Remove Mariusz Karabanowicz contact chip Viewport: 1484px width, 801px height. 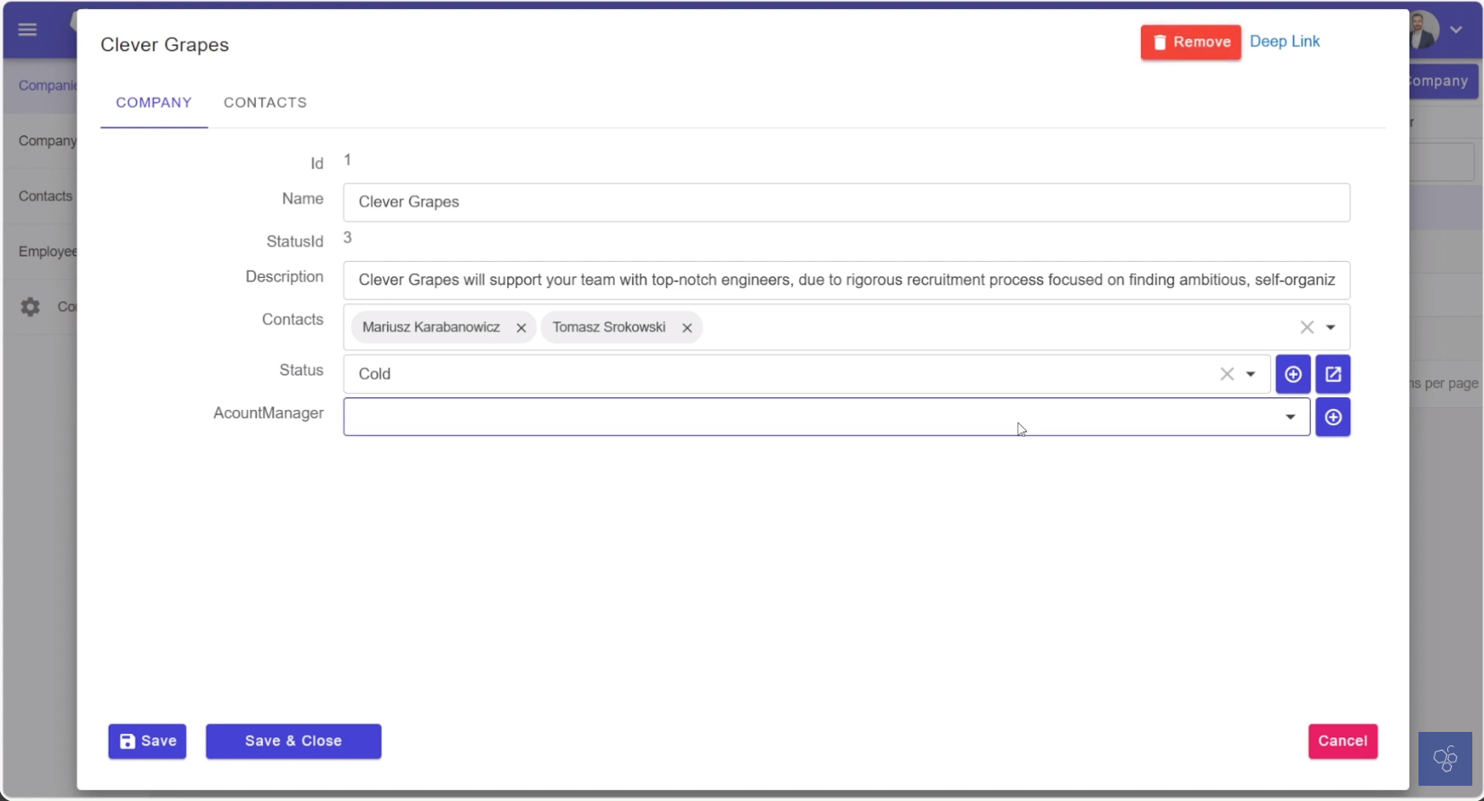click(521, 327)
